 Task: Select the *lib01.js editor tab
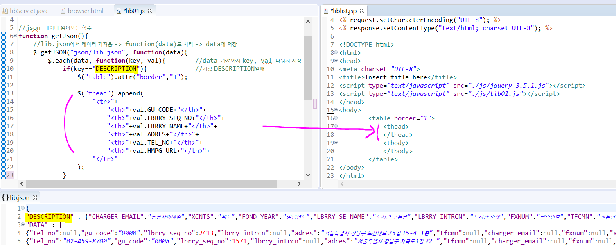tap(135, 11)
